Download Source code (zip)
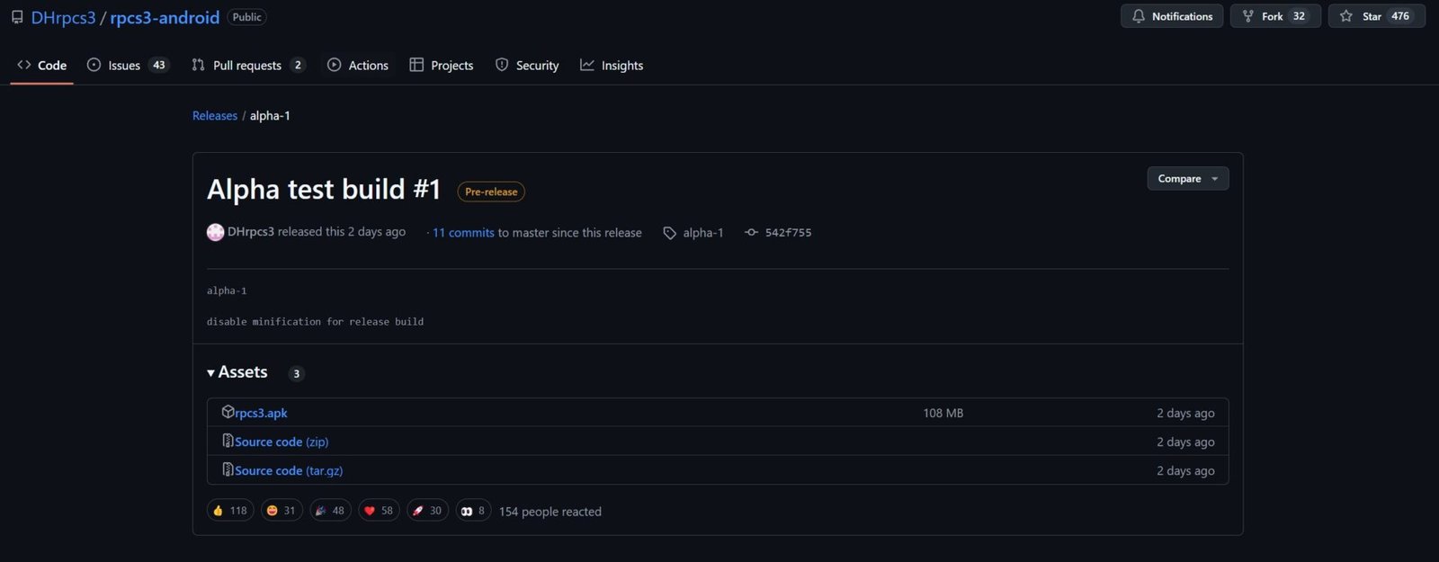Image resolution: width=1439 pixels, height=562 pixels. pos(282,442)
